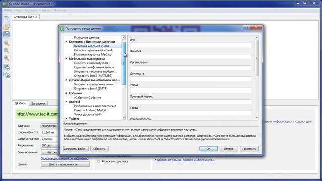322x181 pixels.
Task: Save using the floppy disk icon
Action: pos(6,34)
